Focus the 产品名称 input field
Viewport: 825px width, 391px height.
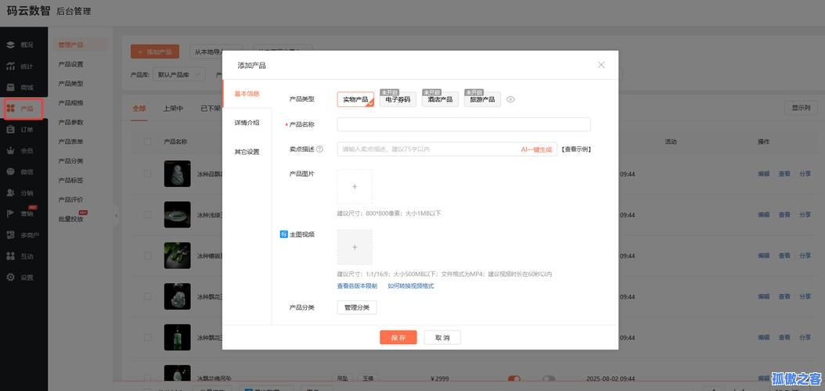(464, 124)
